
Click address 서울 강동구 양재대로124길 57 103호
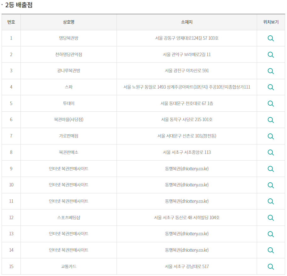pos(187,38)
